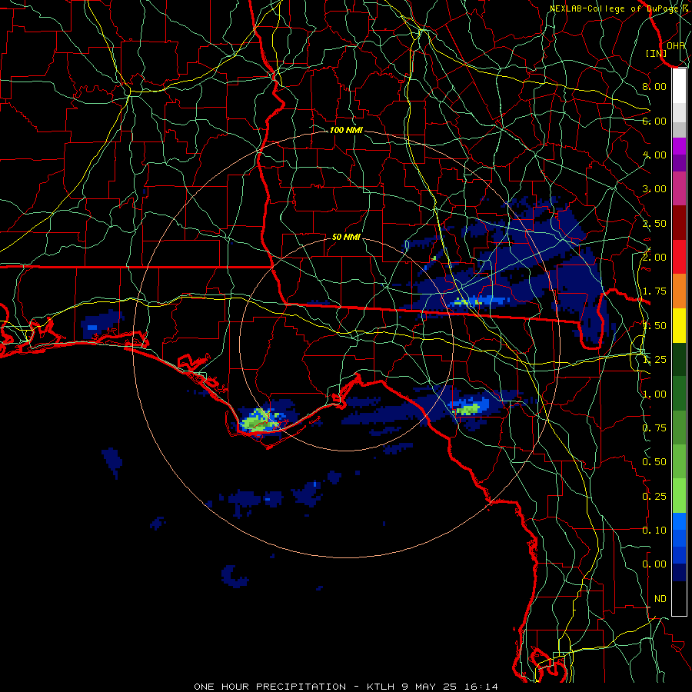
Task: Select the darkest green 1.25 legend swatch
Action: point(679,360)
